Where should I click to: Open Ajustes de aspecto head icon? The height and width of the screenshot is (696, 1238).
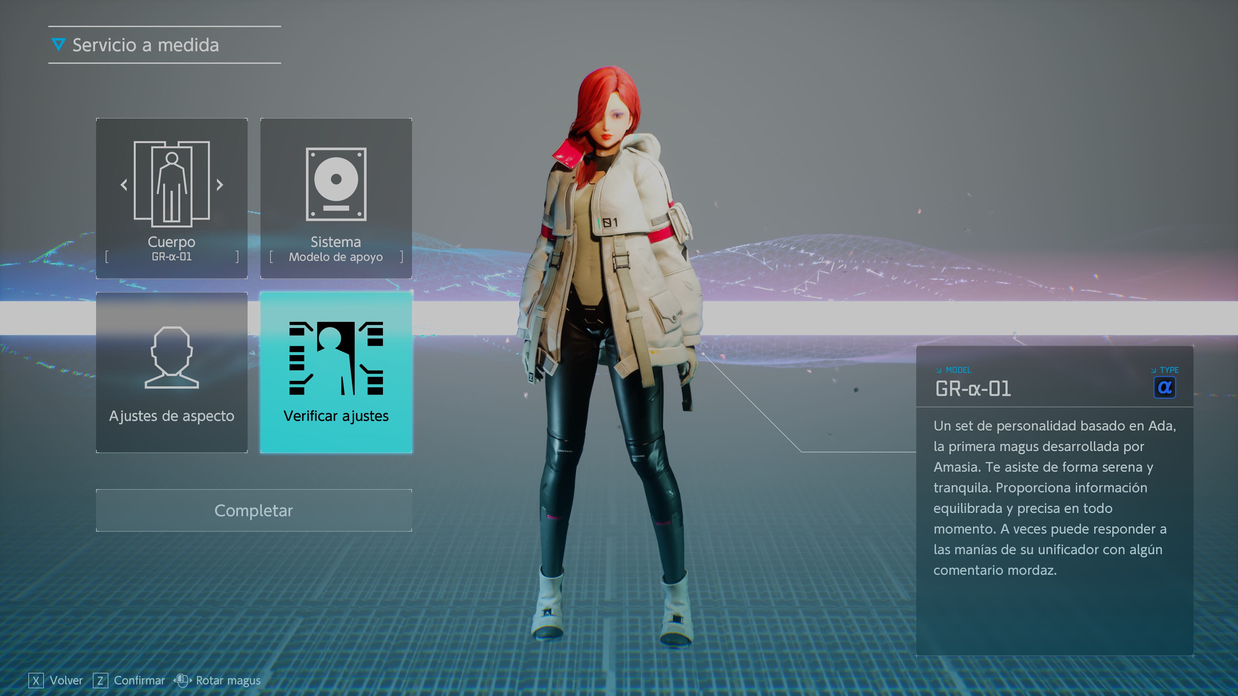click(172, 357)
